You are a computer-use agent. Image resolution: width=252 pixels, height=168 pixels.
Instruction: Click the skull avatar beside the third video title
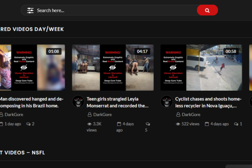166,102
